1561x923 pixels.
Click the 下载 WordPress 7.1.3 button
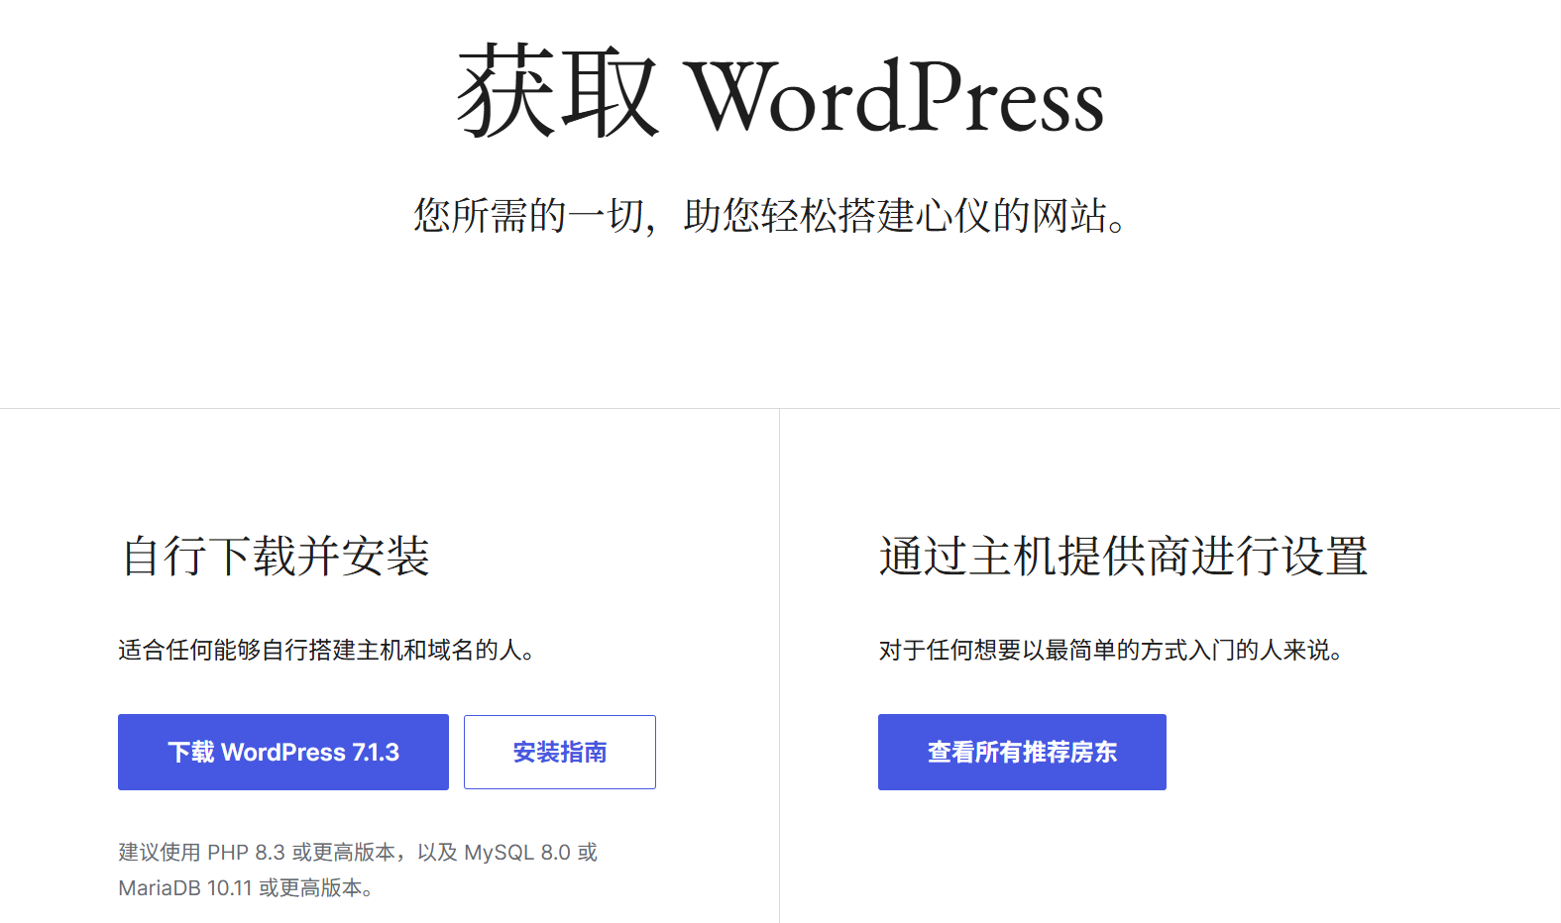pos(283,752)
